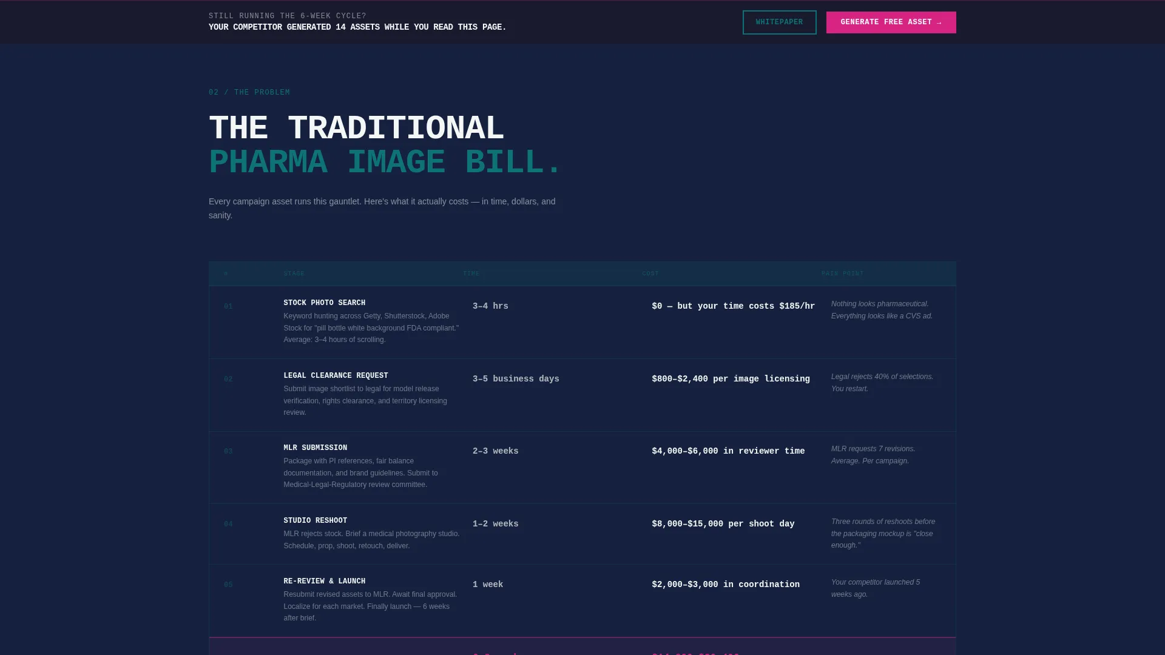The width and height of the screenshot is (1165, 655).
Task: Click 'Keyword hunting across Getty' description text
Action: tap(371, 328)
